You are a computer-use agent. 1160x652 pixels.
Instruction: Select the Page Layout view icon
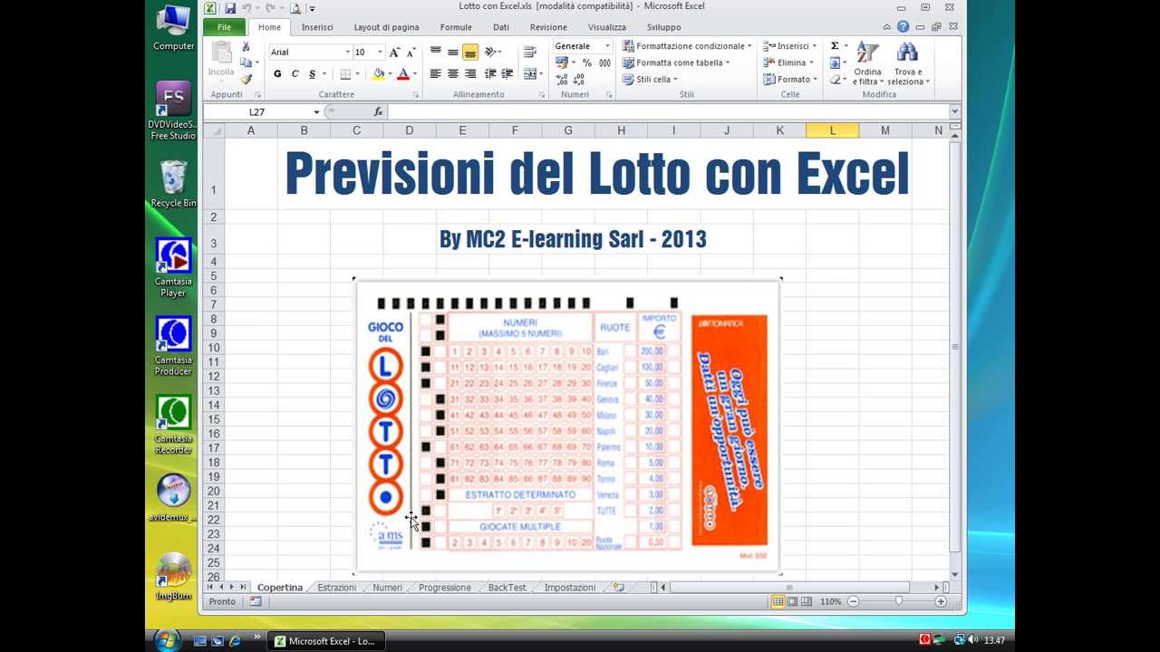pyautogui.click(x=792, y=601)
